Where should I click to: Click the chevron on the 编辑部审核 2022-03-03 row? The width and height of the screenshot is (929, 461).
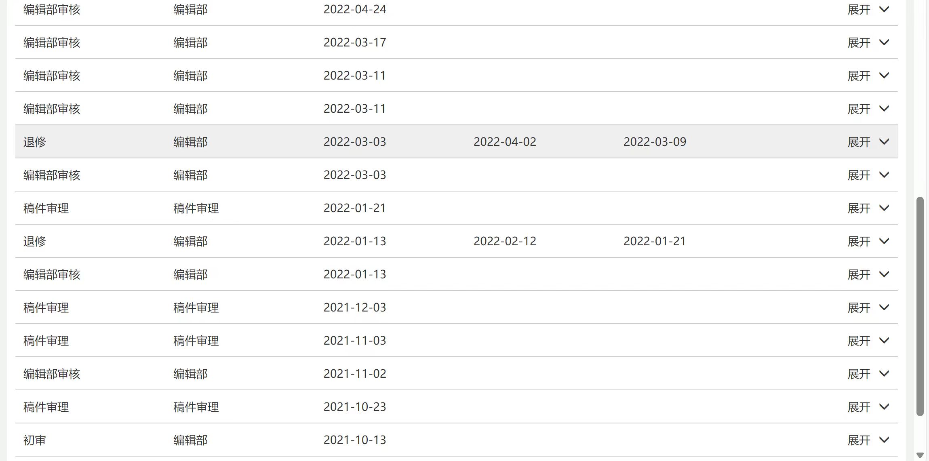(x=884, y=175)
